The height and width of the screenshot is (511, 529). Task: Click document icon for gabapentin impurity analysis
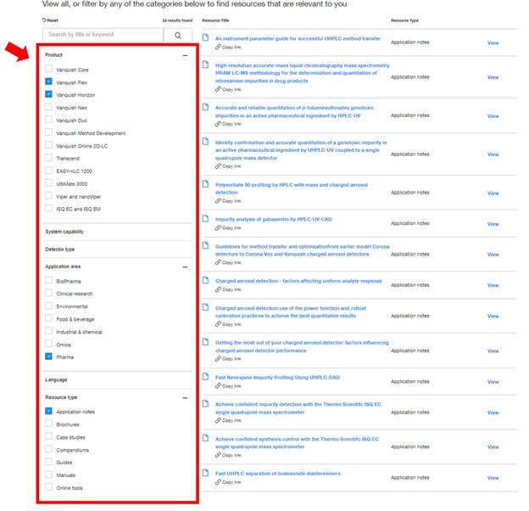click(x=205, y=218)
